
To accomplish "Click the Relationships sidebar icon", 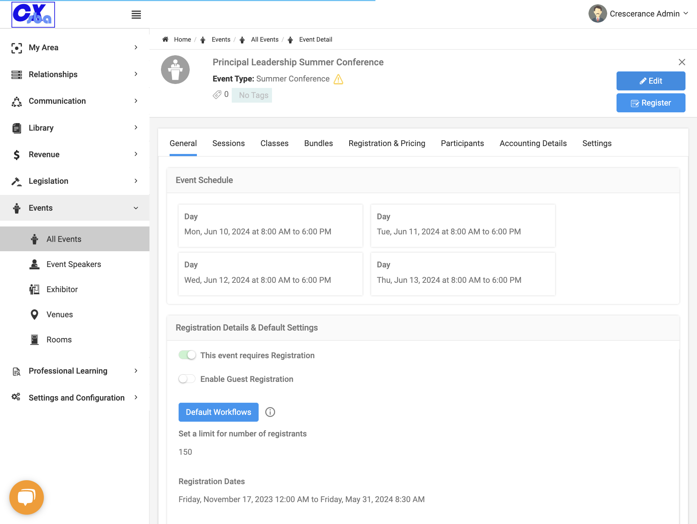I will point(17,75).
